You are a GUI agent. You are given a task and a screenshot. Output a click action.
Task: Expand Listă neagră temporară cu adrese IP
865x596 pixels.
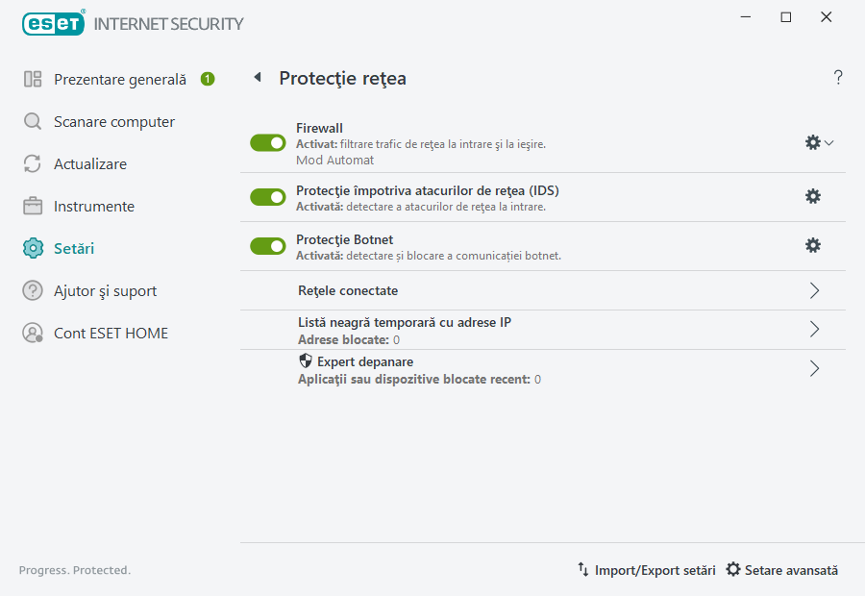[813, 329]
